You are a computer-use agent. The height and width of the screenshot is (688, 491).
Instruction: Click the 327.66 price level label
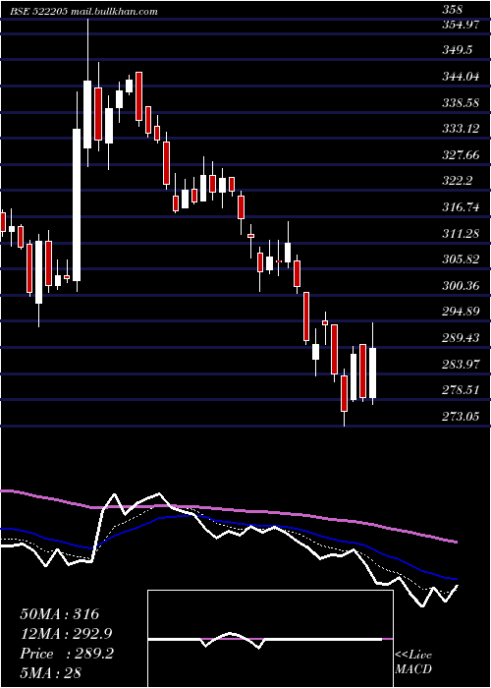[x=461, y=155]
